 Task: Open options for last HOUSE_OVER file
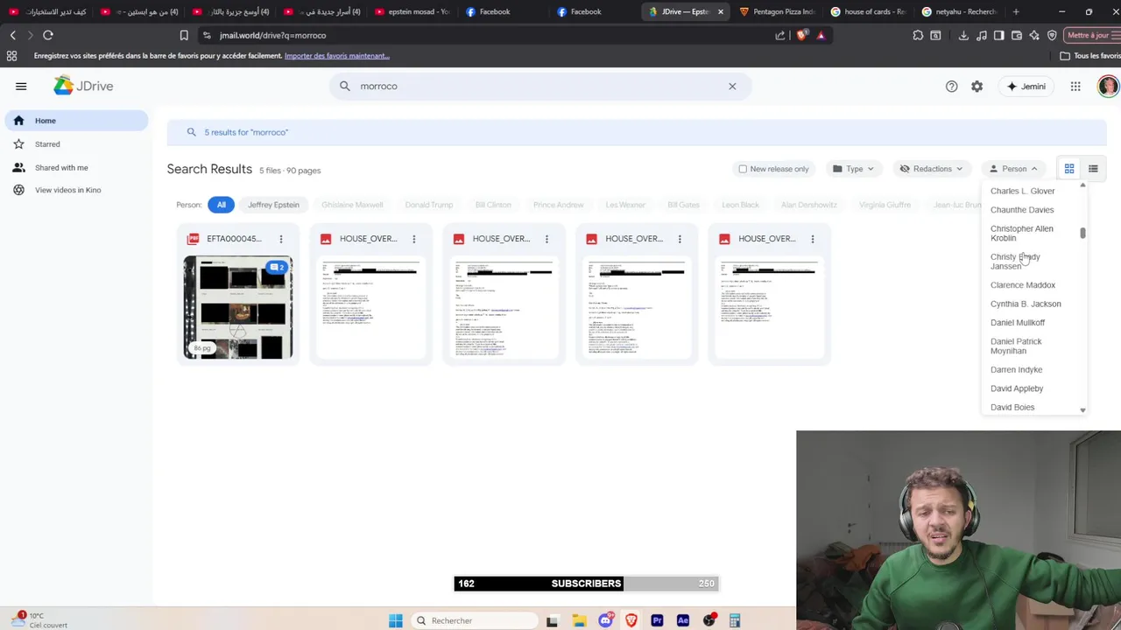813,239
